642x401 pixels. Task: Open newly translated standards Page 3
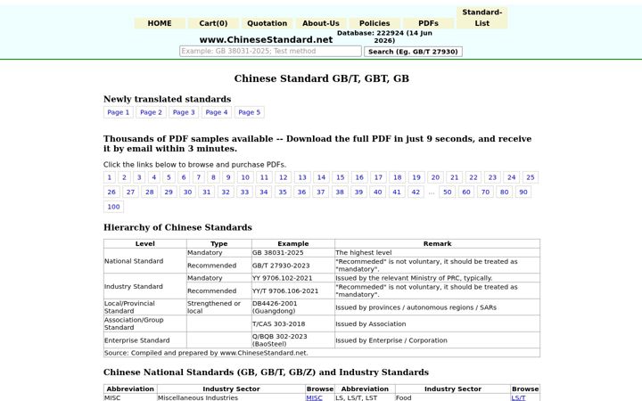[184, 112]
